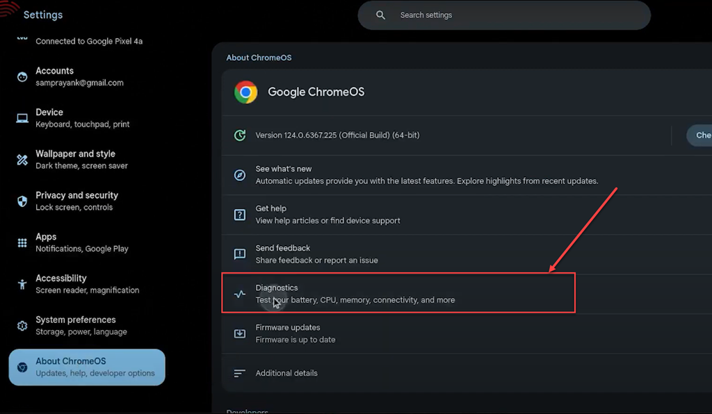Expand Additional details
The width and height of the screenshot is (712, 414).
click(467, 373)
